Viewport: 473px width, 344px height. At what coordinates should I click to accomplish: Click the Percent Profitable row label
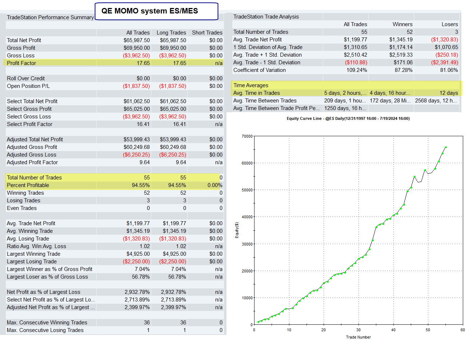pyautogui.click(x=28, y=185)
